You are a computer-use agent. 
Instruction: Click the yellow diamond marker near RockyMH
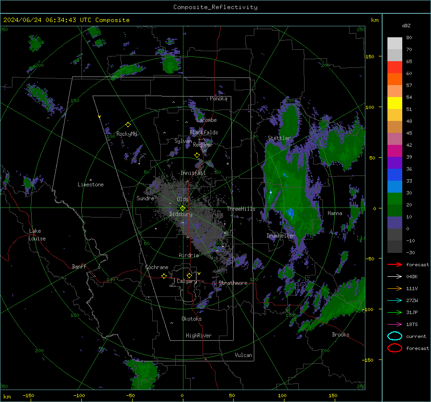[x=128, y=125]
